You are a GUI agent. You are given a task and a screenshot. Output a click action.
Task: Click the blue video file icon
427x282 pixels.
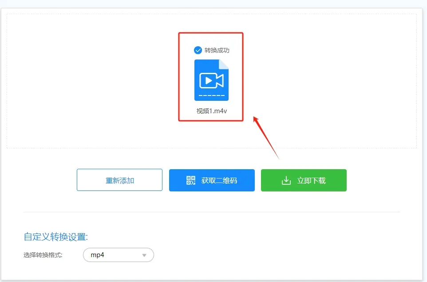pyautogui.click(x=211, y=80)
